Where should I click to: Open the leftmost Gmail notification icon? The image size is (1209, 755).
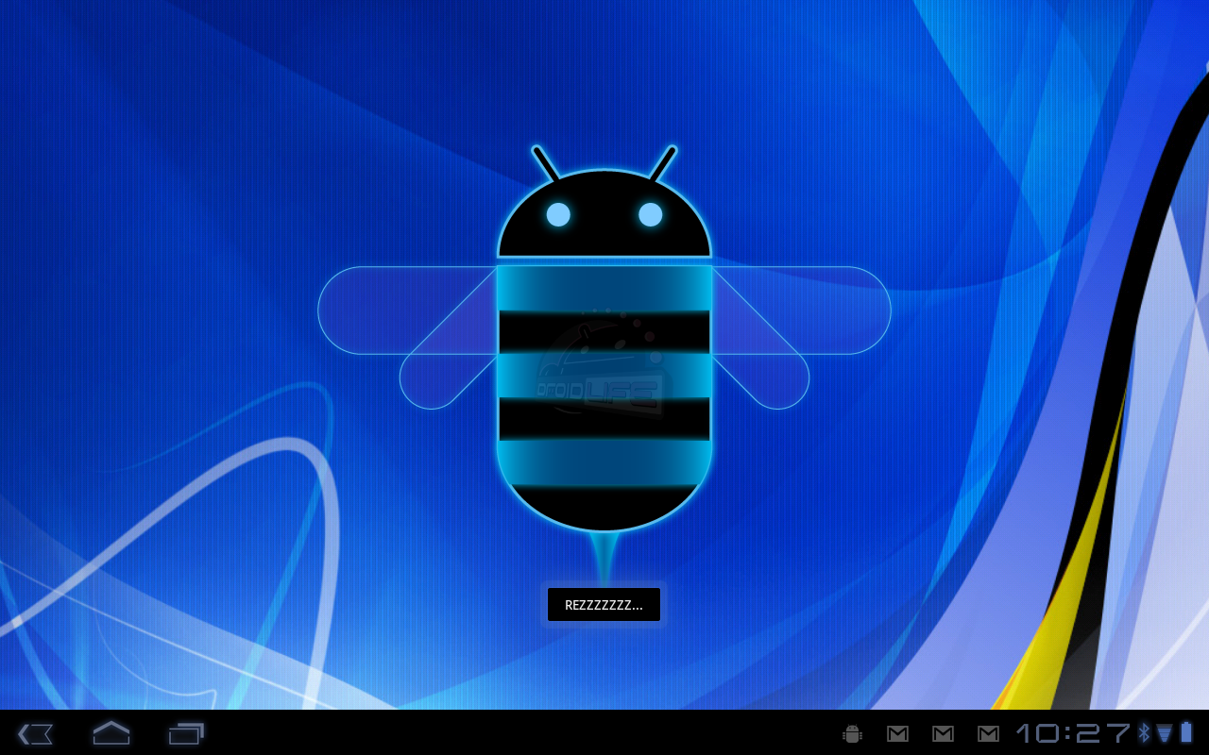click(896, 732)
